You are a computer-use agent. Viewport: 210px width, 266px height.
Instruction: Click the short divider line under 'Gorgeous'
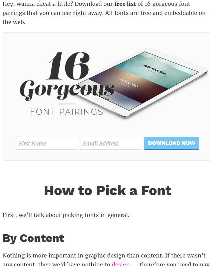[x=67, y=104]
